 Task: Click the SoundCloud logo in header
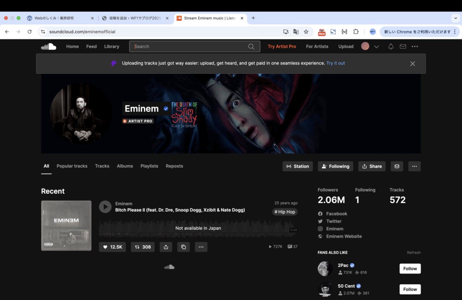49,46
